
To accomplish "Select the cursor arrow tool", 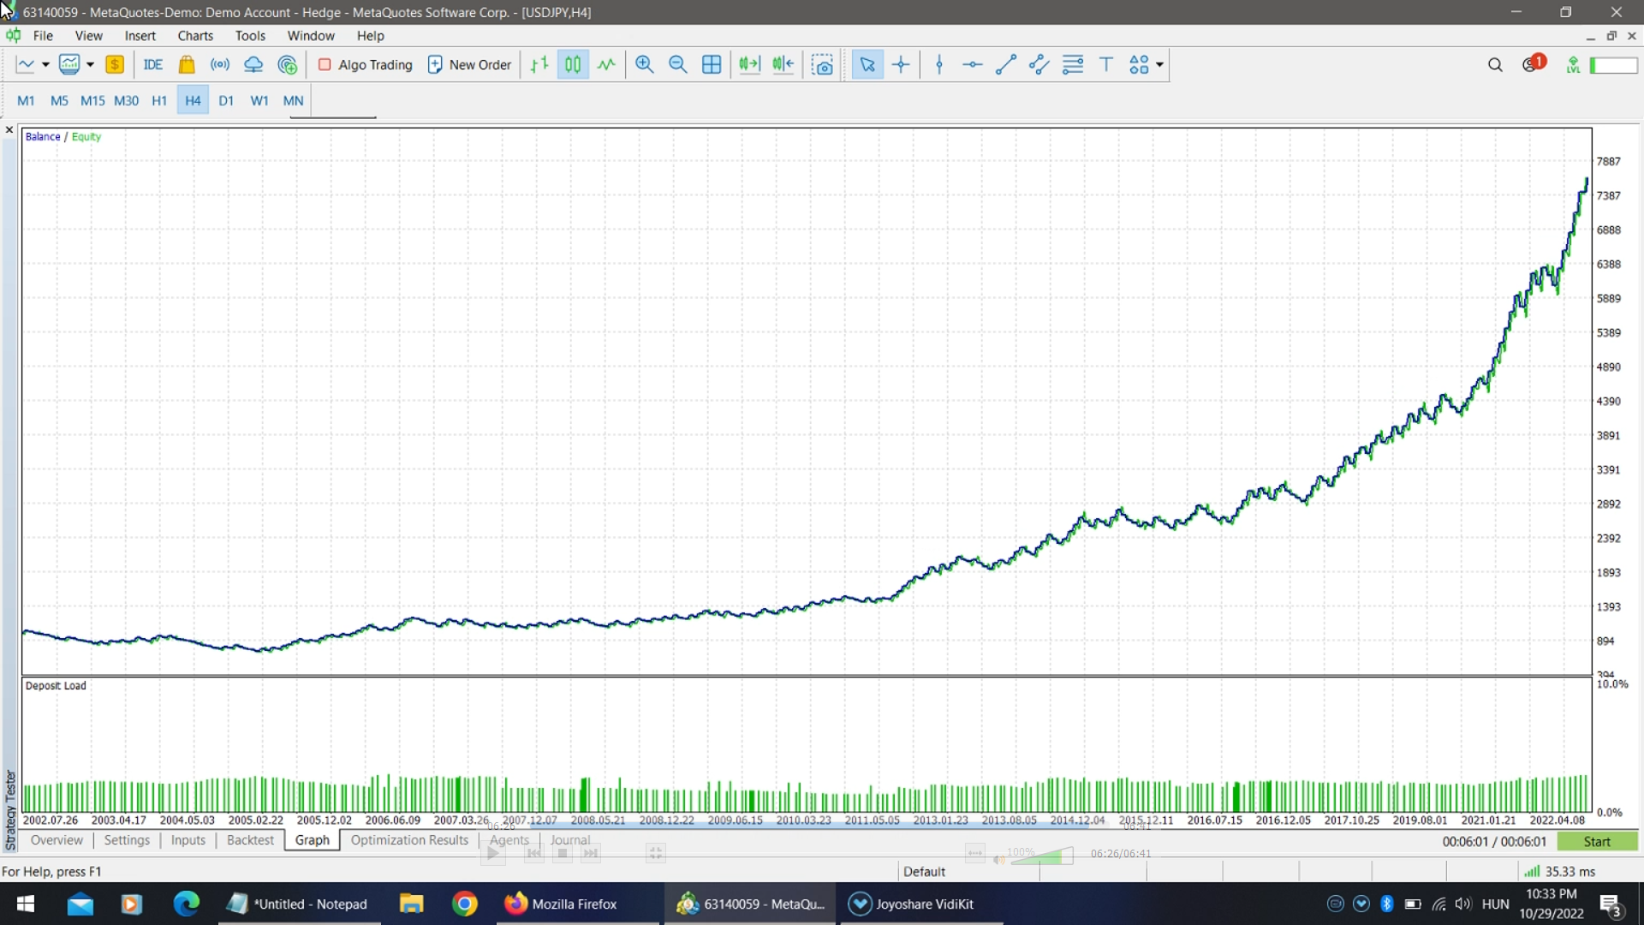I will 867,64.
